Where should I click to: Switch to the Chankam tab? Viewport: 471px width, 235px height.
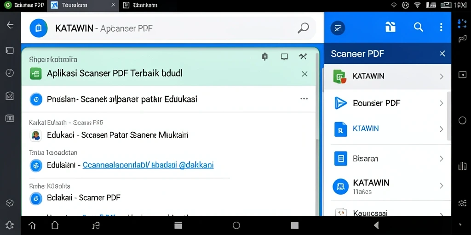140,5
